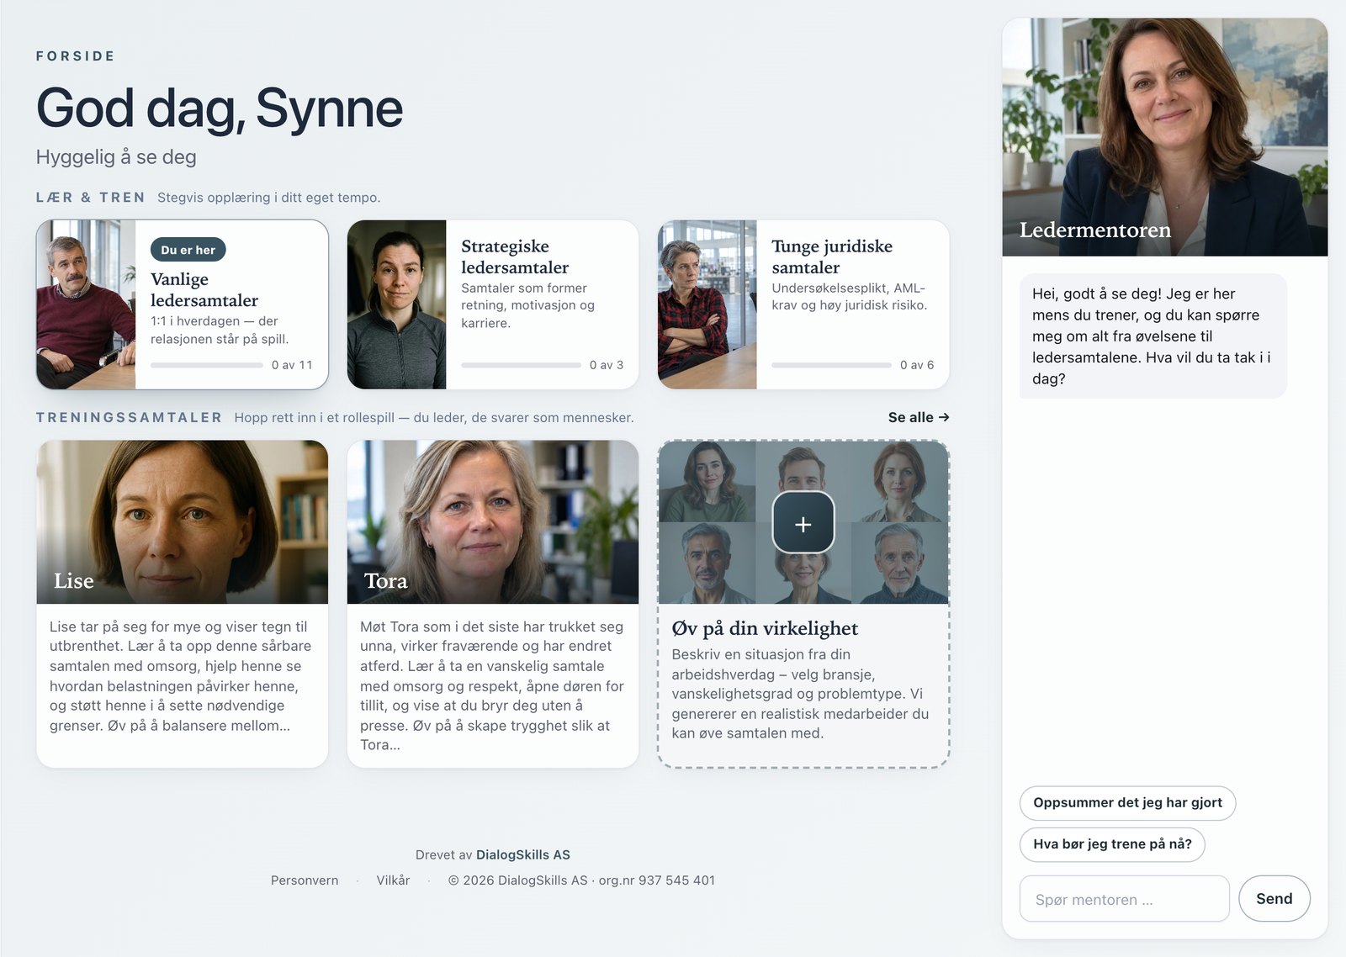Click the '0 av 3' progress text
The height and width of the screenshot is (957, 1346).
[607, 365]
